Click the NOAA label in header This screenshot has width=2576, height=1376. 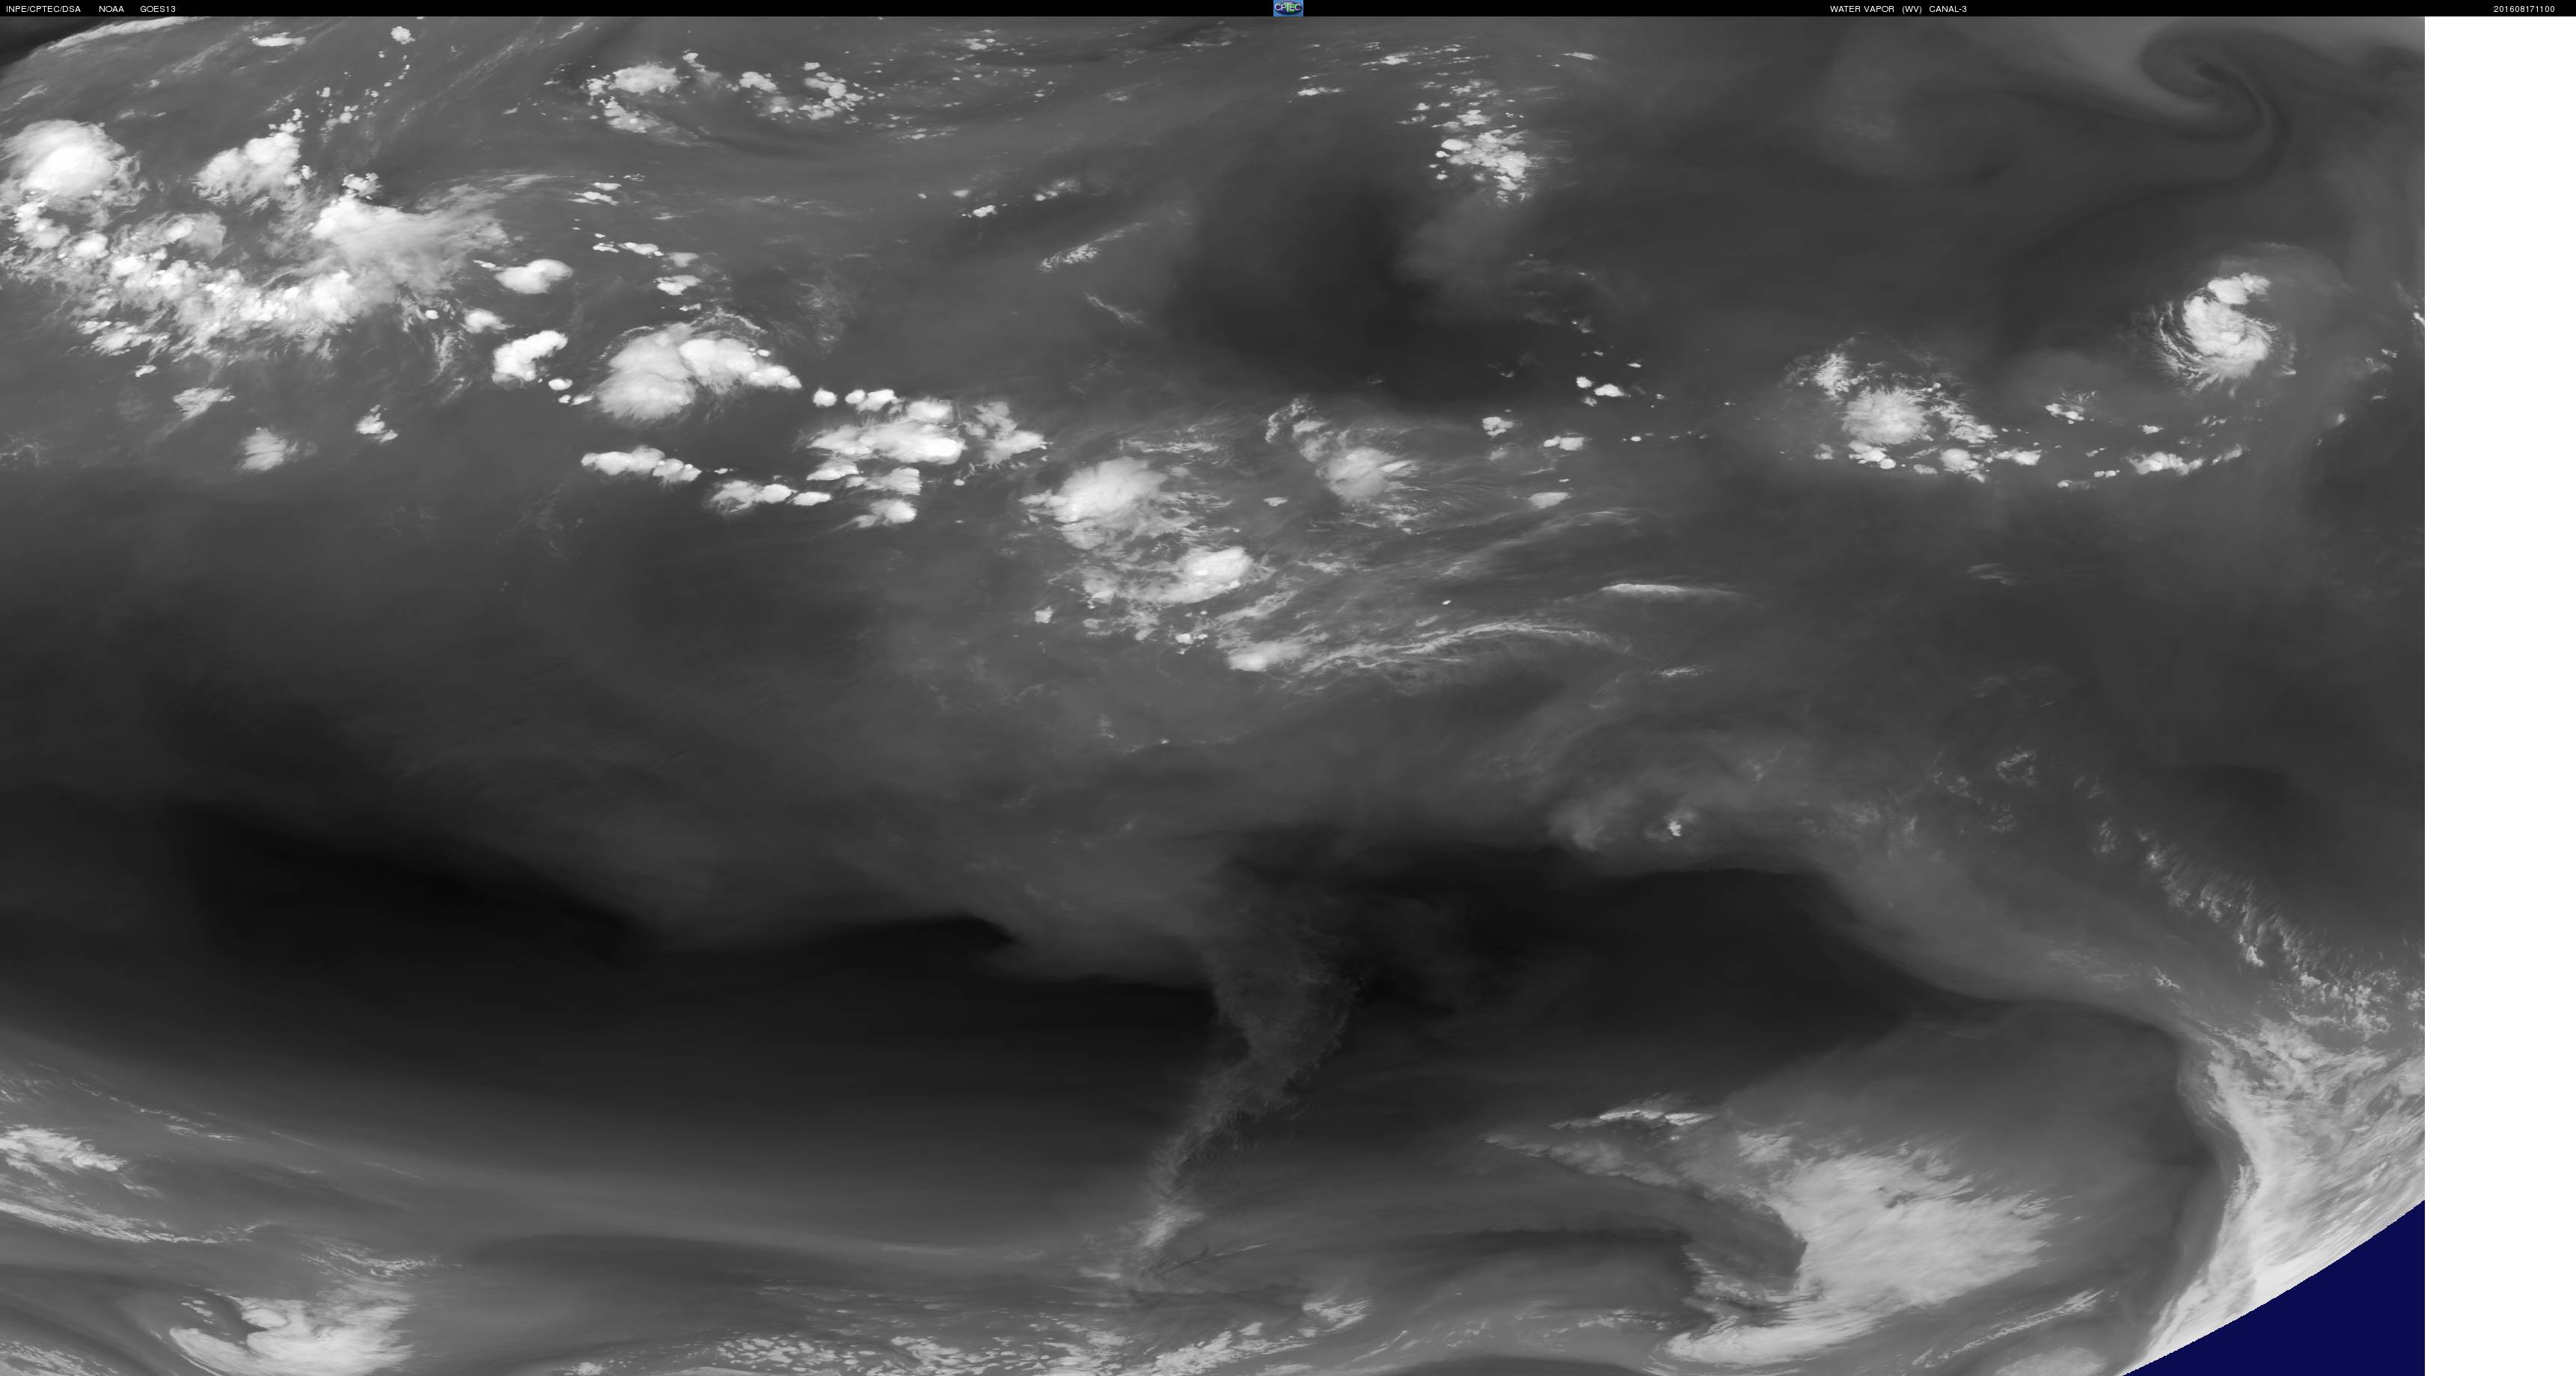point(111,9)
